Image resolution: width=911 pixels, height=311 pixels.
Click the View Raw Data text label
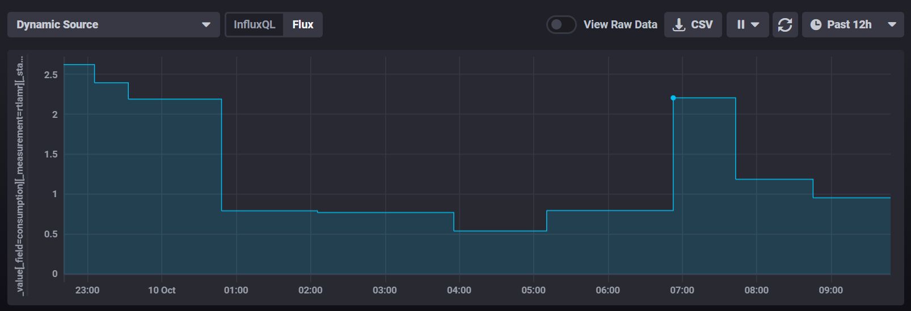620,25
